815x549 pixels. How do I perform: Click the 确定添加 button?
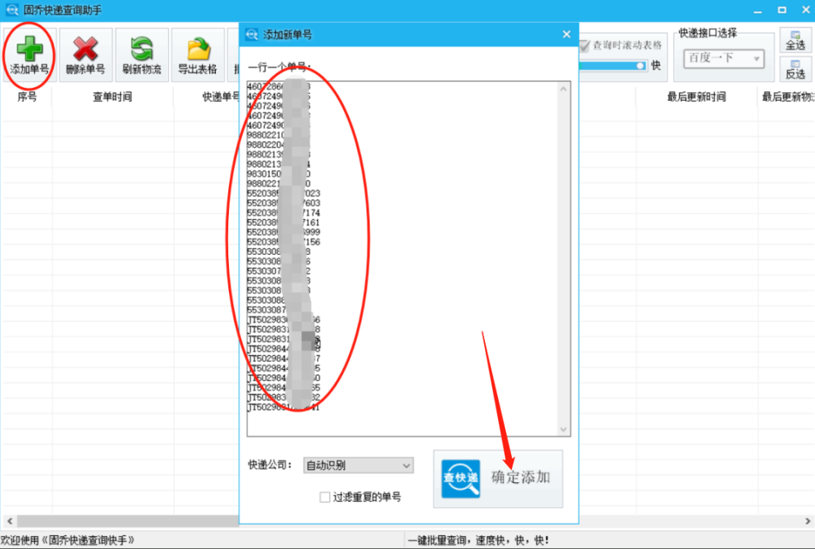click(498, 478)
